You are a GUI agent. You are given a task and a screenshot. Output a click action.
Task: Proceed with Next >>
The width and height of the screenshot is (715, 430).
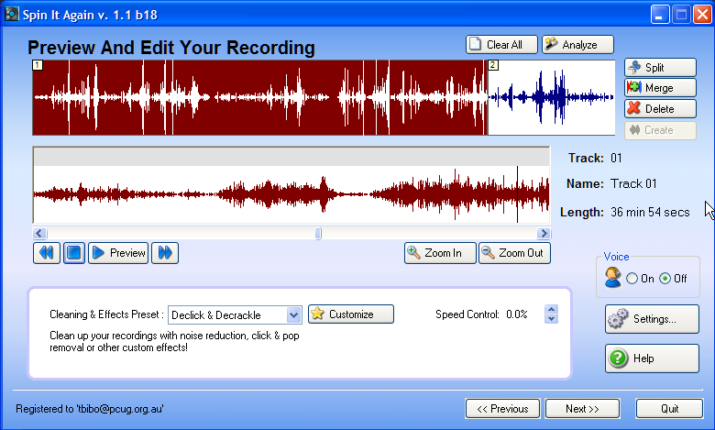[x=582, y=409]
